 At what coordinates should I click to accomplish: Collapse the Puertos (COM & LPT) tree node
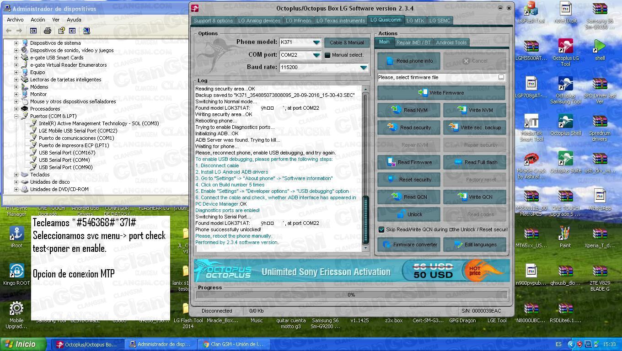click(16, 116)
